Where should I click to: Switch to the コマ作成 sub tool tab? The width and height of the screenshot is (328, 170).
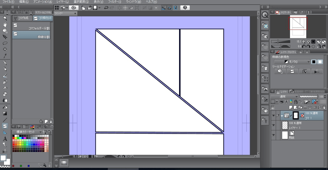point(23,18)
